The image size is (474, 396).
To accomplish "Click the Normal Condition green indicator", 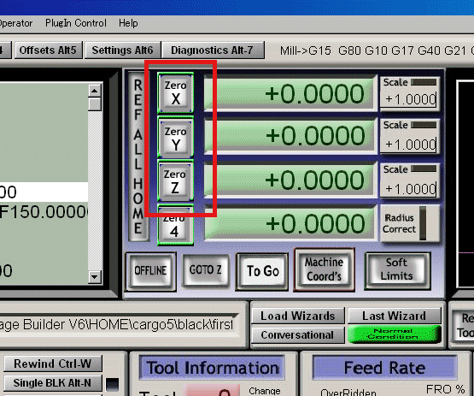I will [394, 334].
